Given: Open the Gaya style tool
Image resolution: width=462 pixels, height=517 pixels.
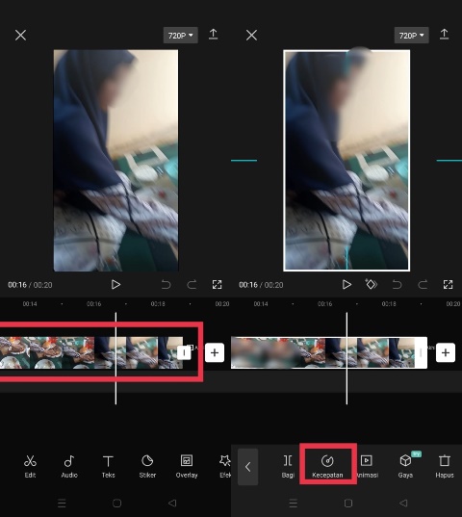Looking at the screenshot, I should [405, 466].
